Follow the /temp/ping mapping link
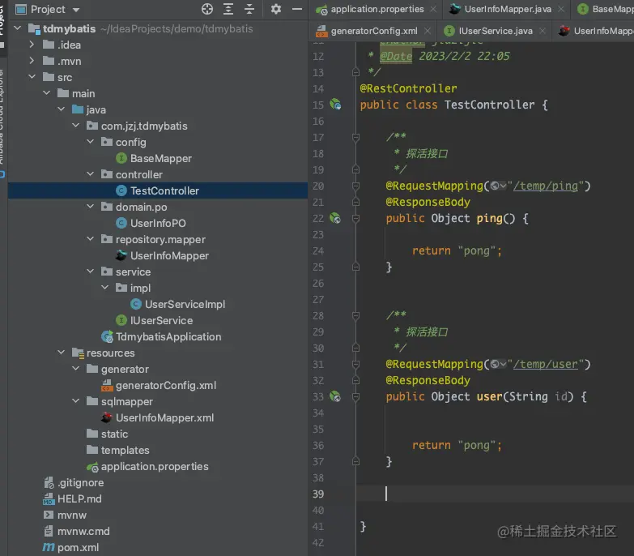Image resolution: width=634 pixels, height=556 pixels. pyautogui.click(x=546, y=186)
